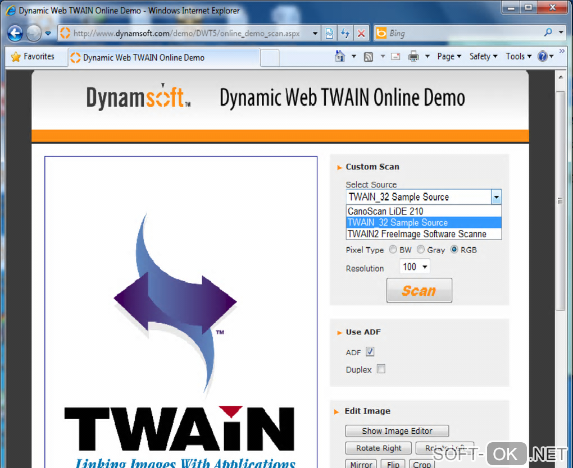Click the Rotate Right button
The width and height of the screenshot is (573, 468).
(x=379, y=448)
